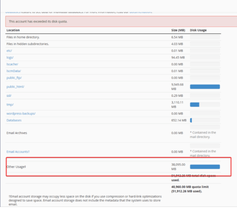Select the 'Files in home directory.' row text
The image size is (237, 211).
click(x=23, y=37)
